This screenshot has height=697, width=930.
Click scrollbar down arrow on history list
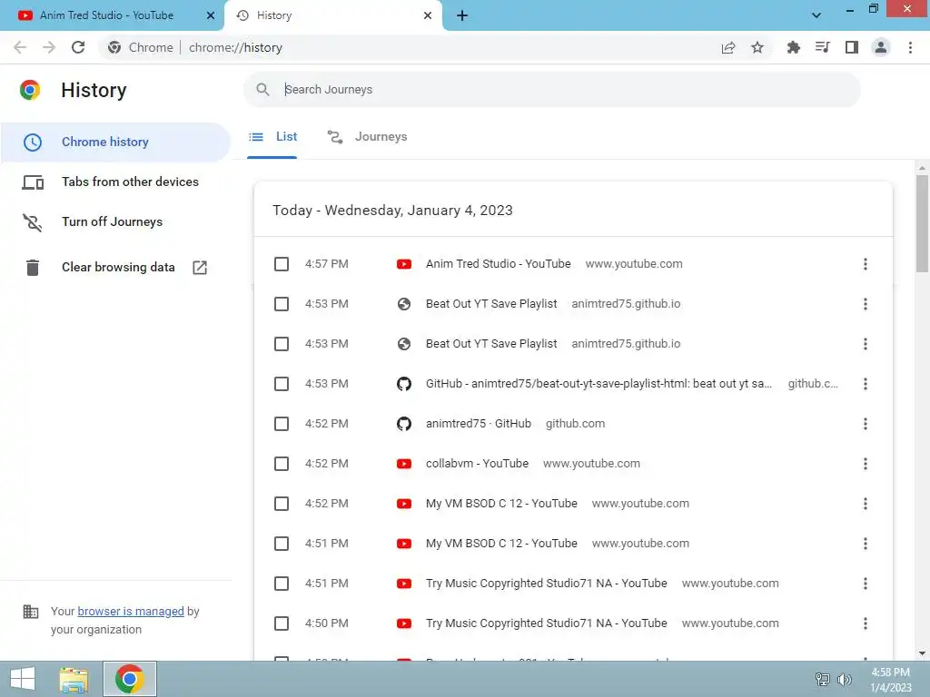point(922,653)
